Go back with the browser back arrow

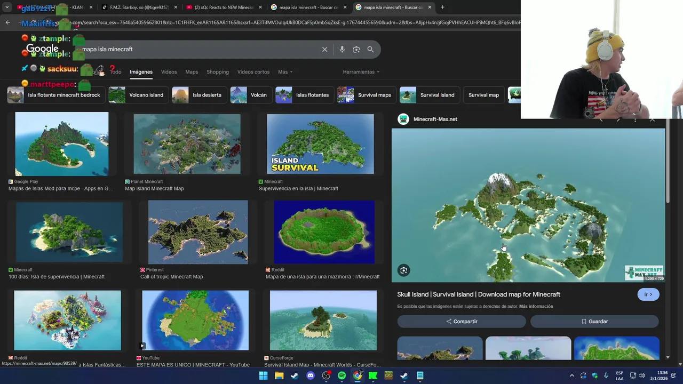click(7, 22)
